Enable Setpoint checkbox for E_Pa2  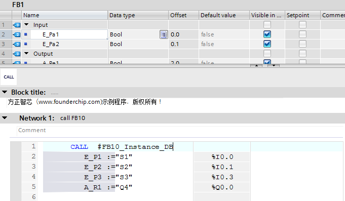pos(302,44)
